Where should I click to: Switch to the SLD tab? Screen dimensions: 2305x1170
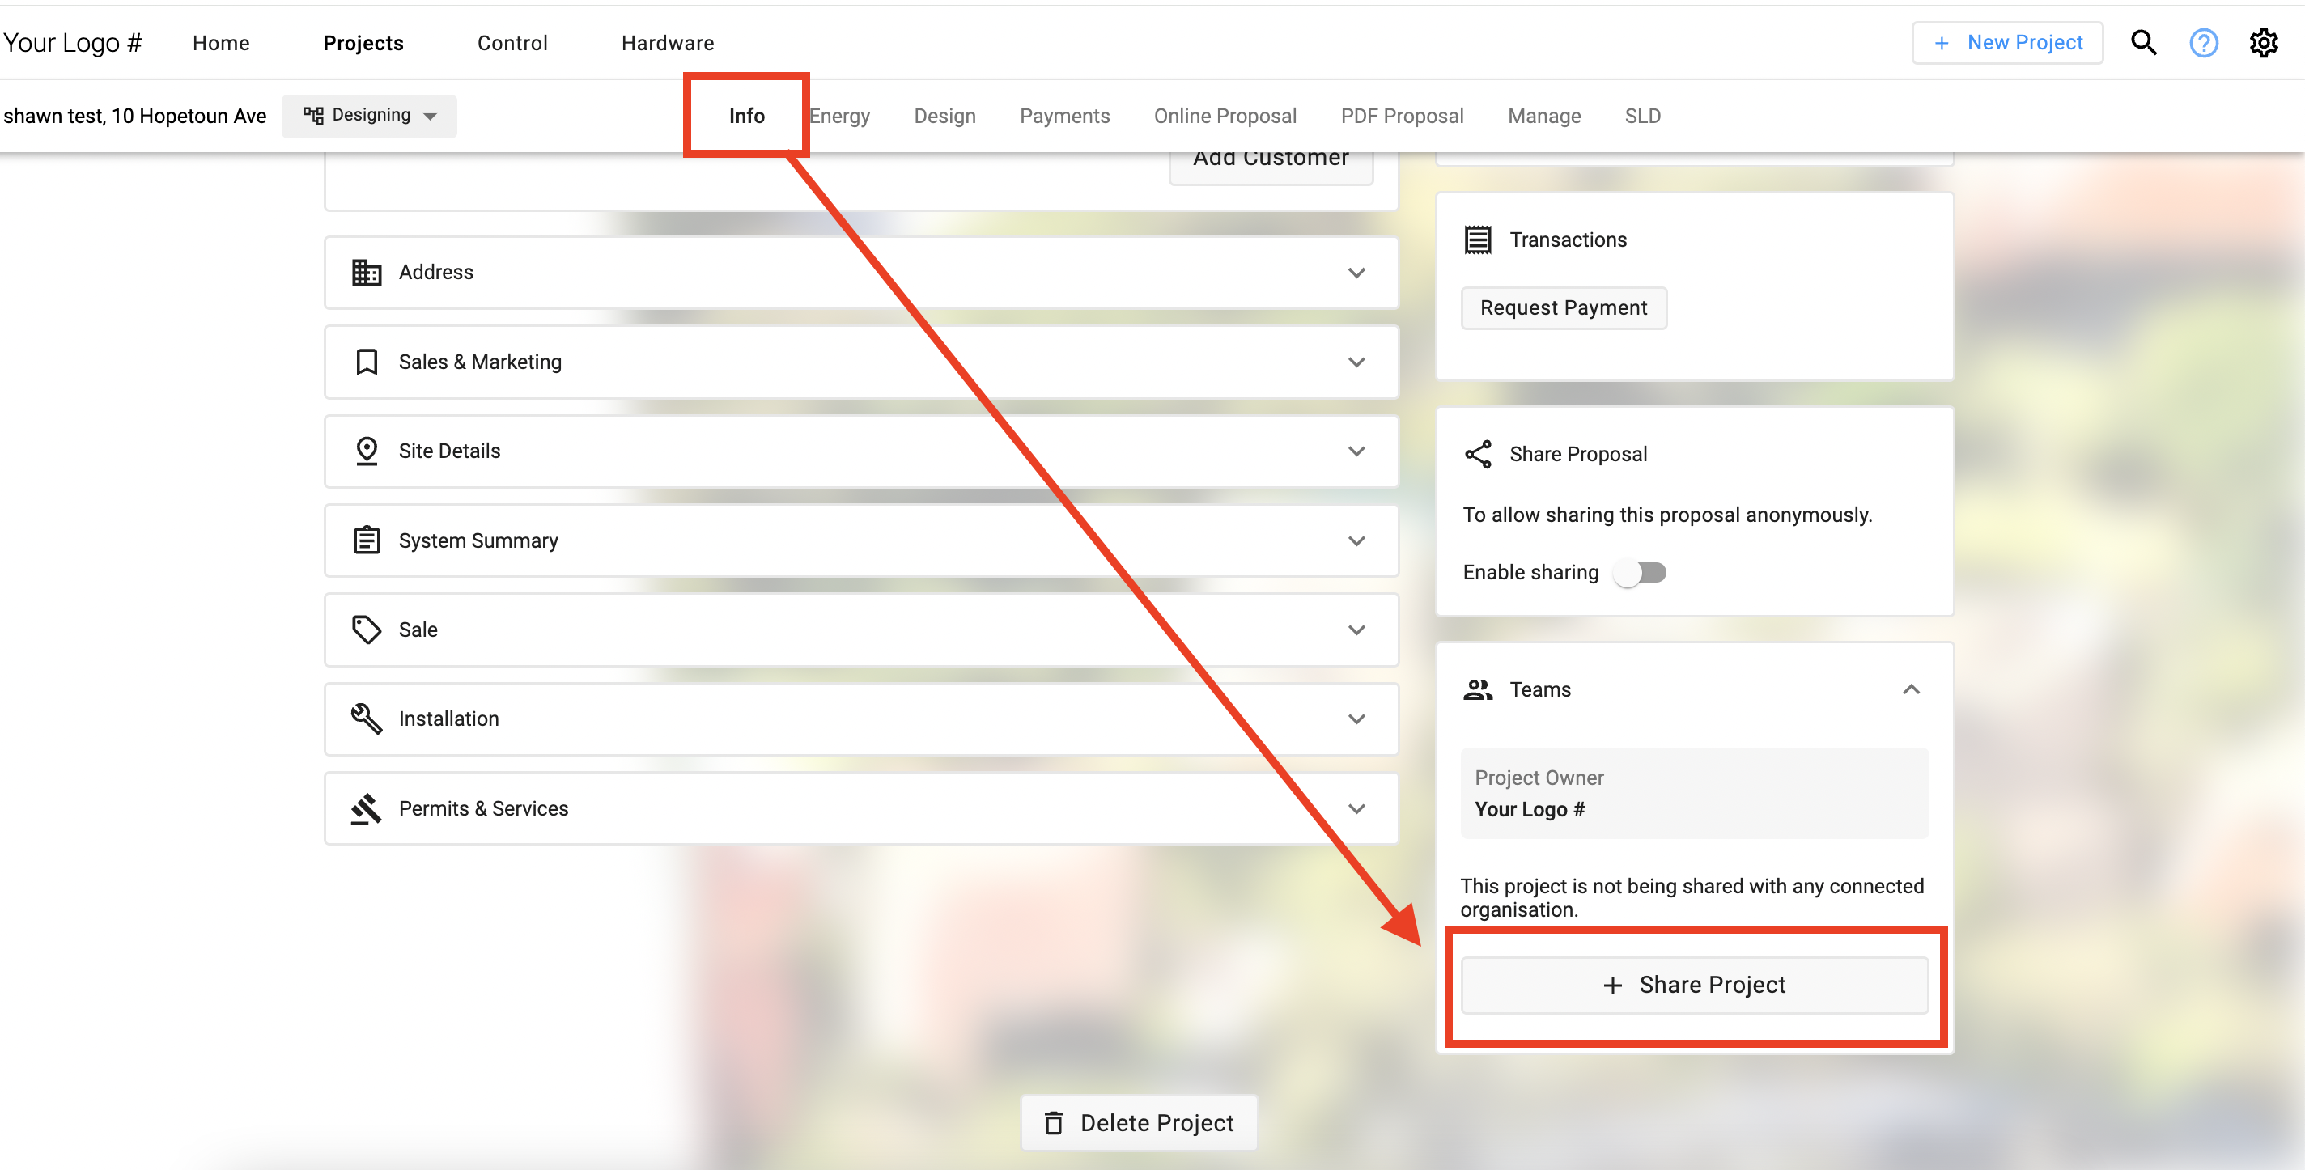tap(1642, 117)
